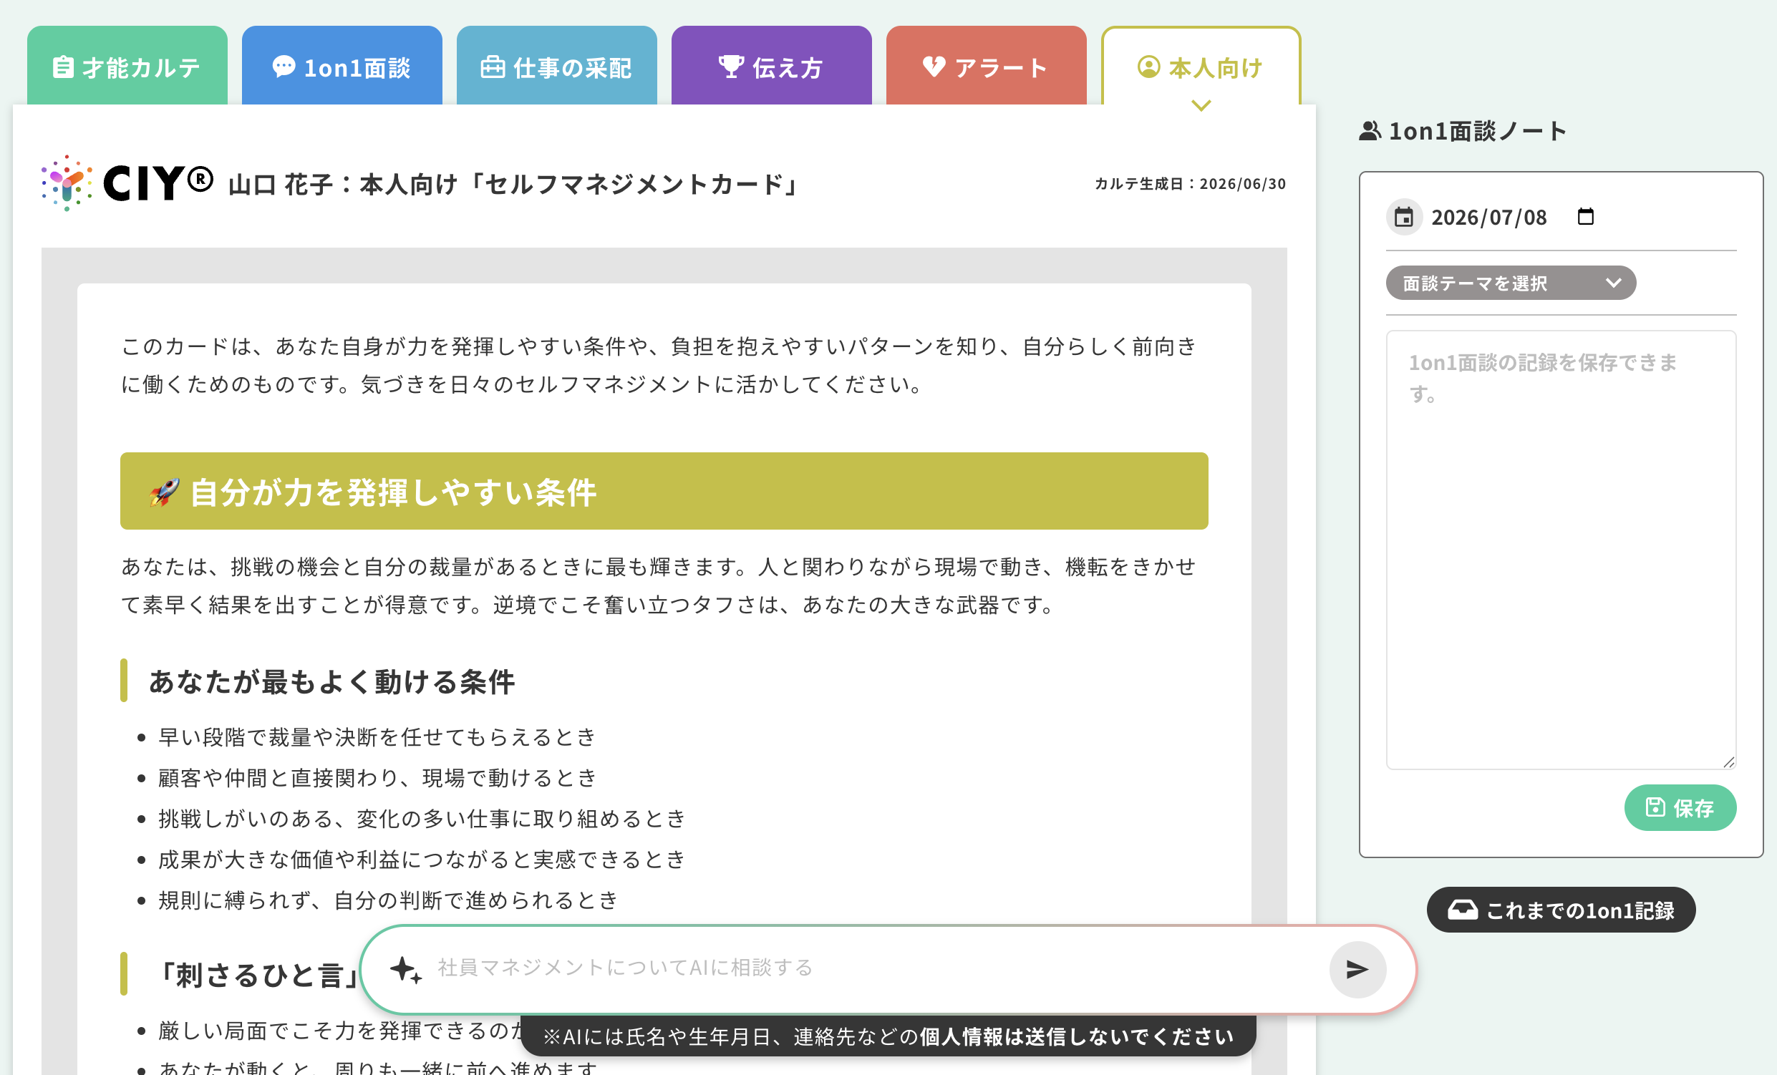Click the 1on1 interview notes text area
This screenshot has width=1777, height=1075.
click(x=1561, y=550)
